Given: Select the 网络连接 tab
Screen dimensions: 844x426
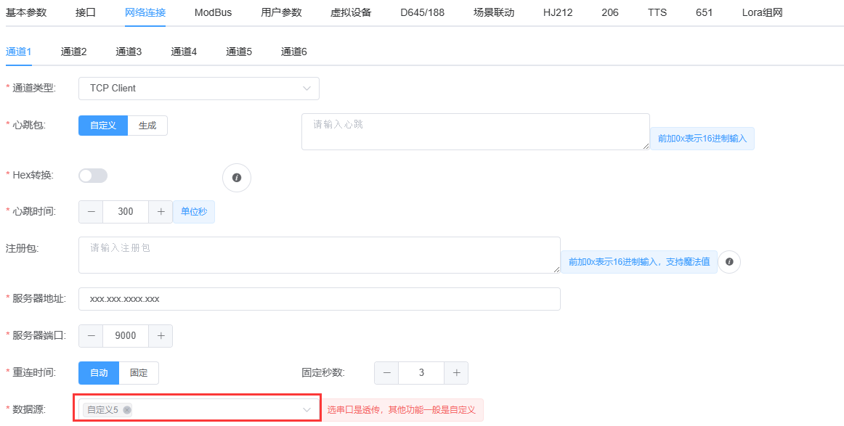Looking at the screenshot, I should click(145, 12).
